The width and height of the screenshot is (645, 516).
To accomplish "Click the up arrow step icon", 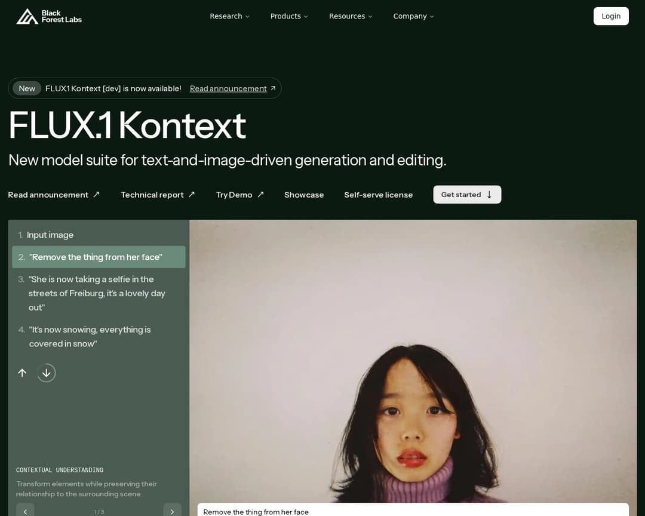I will click(x=22, y=373).
